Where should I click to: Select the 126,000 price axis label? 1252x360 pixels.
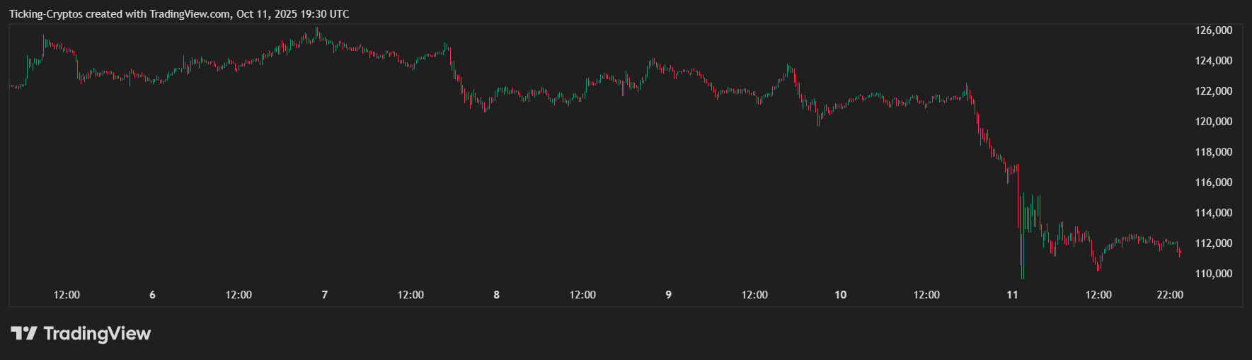point(1213,30)
